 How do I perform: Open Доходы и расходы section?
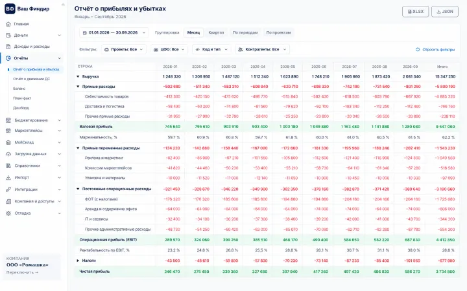33,47
